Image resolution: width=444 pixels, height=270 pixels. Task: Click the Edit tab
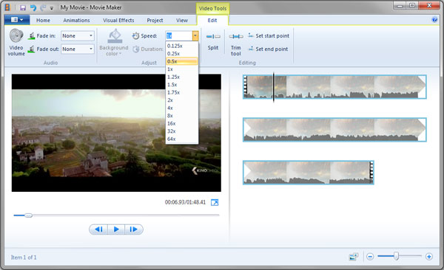[212, 21]
